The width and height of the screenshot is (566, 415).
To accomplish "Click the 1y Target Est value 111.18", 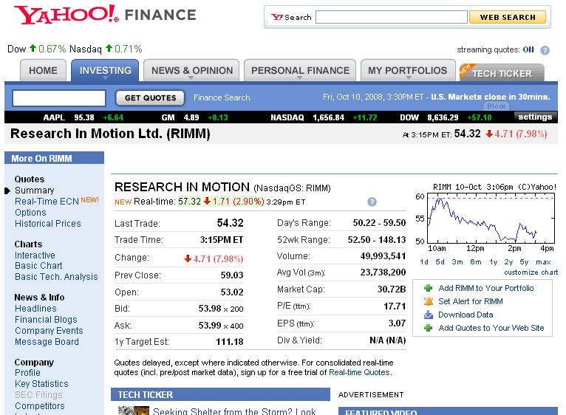I will pos(230,342).
